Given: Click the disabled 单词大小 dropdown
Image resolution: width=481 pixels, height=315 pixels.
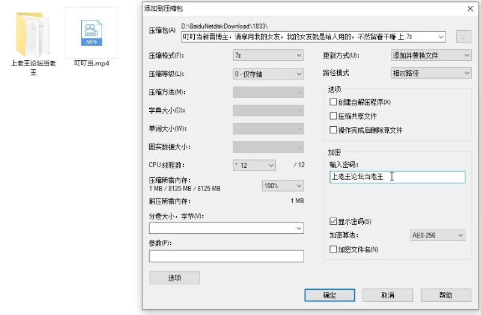Looking at the screenshot, I should tap(268, 129).
